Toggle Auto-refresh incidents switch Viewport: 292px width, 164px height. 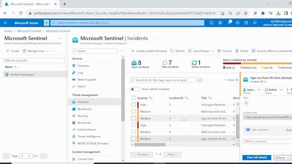135,89
